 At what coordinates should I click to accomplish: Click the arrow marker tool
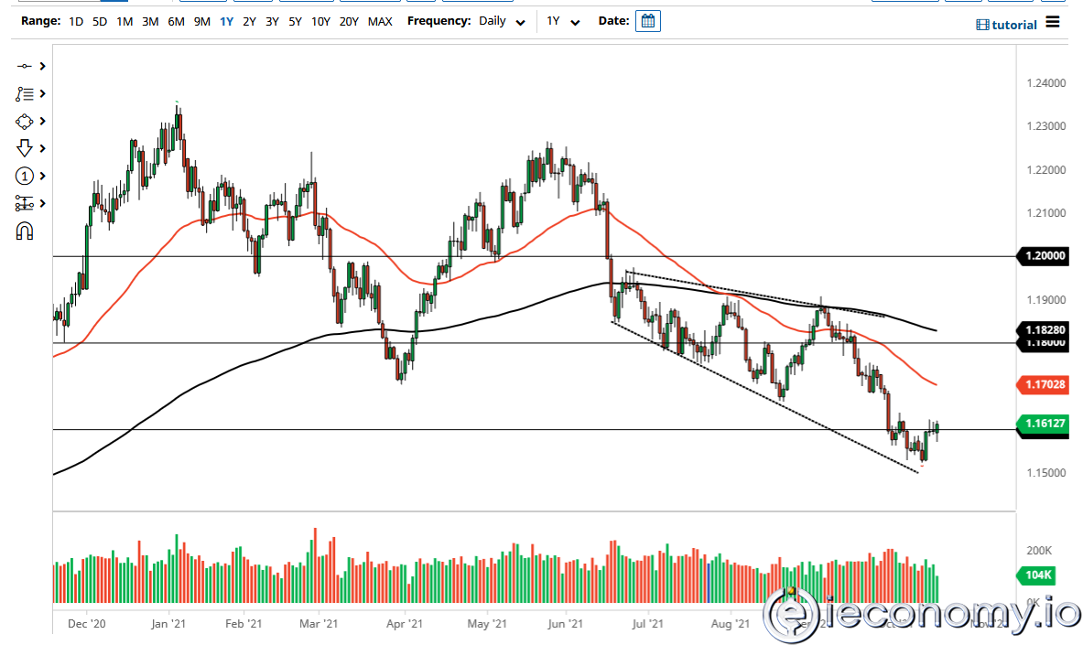[26, 147]
